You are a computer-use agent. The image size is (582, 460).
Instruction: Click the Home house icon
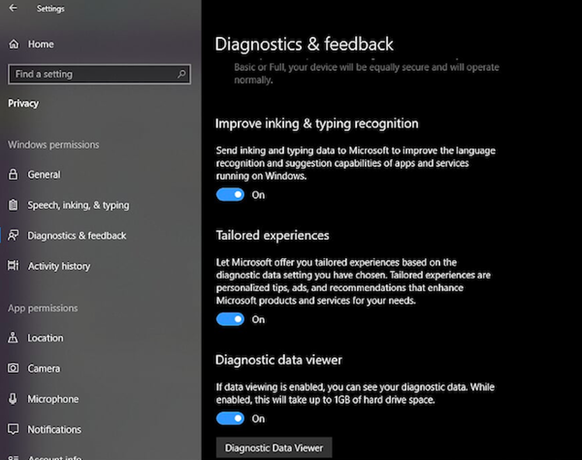pyautogui.click(x=14, y=44)
